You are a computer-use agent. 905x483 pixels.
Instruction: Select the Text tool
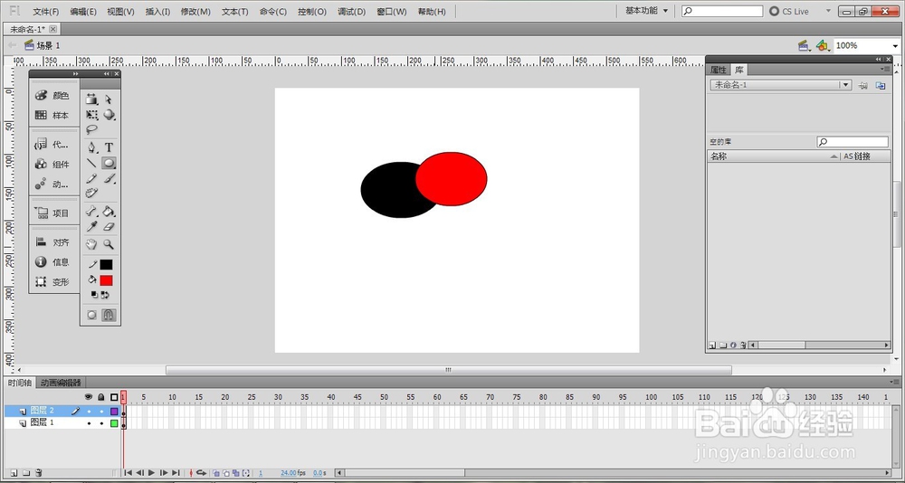click(109, 147)
